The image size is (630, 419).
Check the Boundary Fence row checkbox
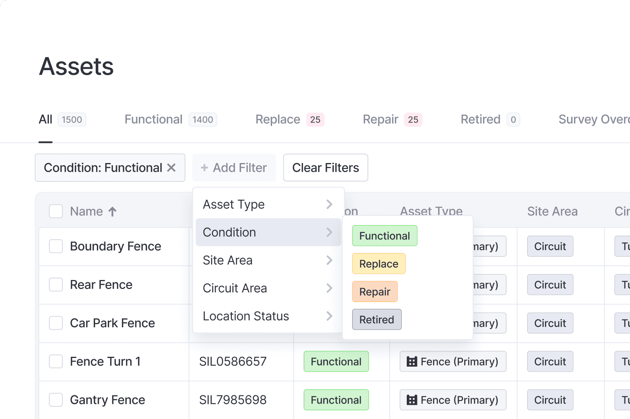pos(56,246)
